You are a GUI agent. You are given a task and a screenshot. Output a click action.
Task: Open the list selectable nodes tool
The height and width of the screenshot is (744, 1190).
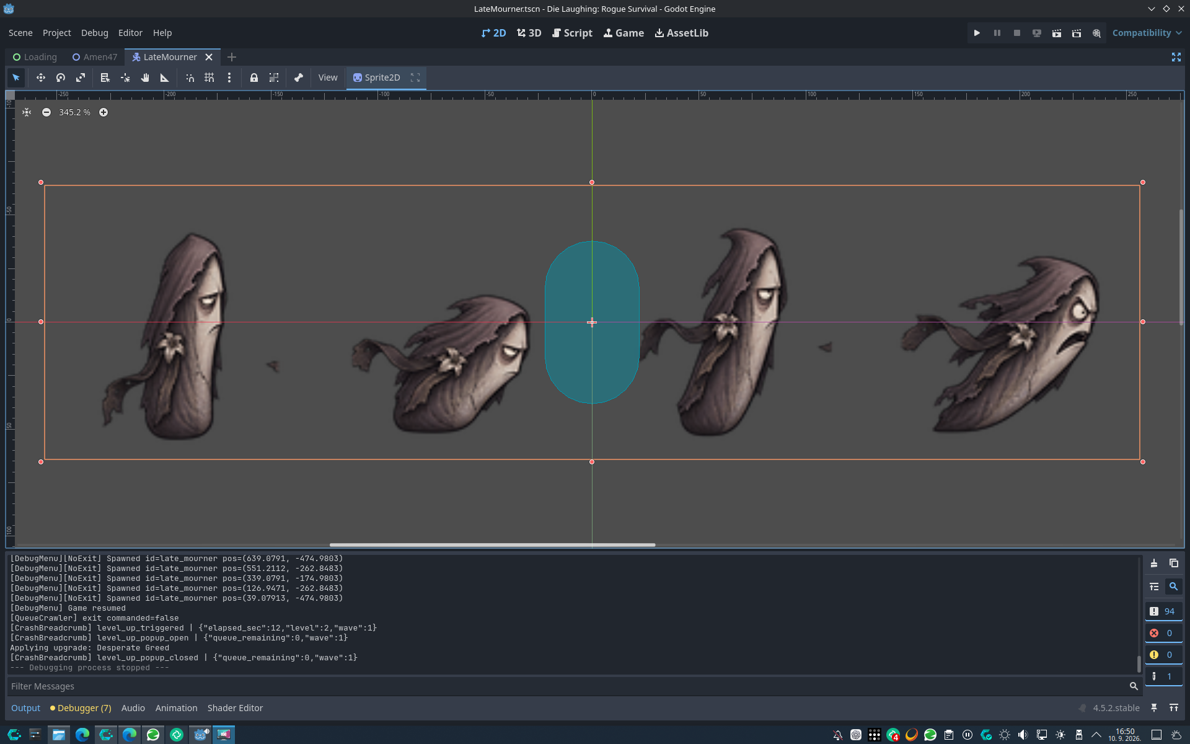click(105, 77)
